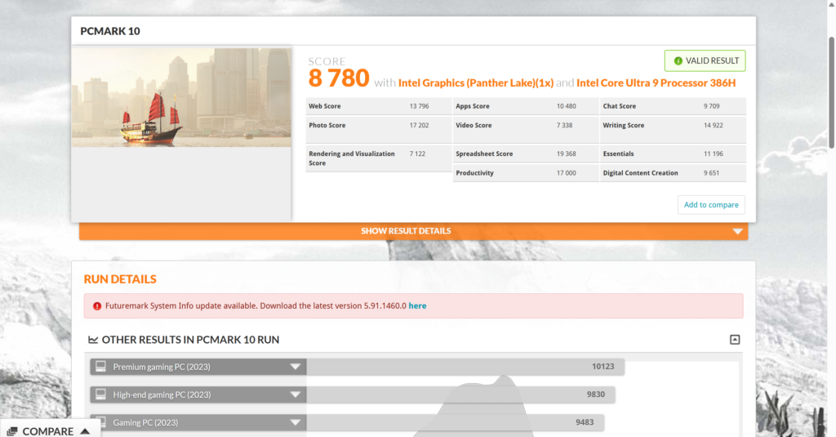
Task: Click the monitor icon for Premium gaming PC
Action: click(100, 367)
